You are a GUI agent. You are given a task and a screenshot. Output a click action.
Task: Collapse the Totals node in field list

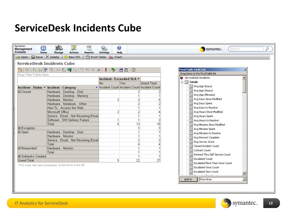(x=182, y=82)
